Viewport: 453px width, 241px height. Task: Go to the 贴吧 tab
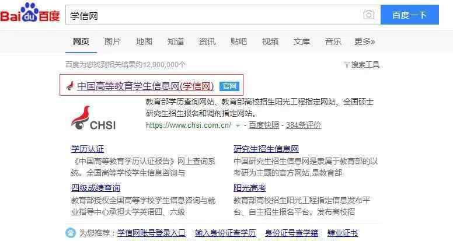239,41
